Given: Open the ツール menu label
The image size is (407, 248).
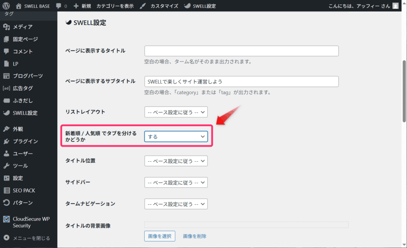Looking at the screenshot, I should [20, 166].
